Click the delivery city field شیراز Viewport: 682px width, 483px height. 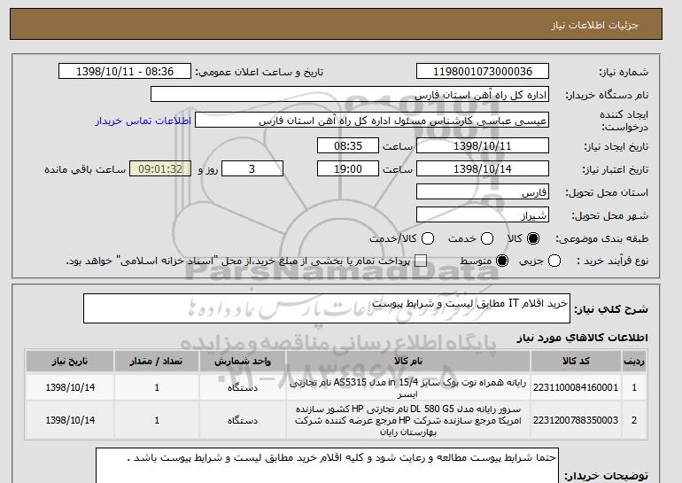(x=483, y=215)
